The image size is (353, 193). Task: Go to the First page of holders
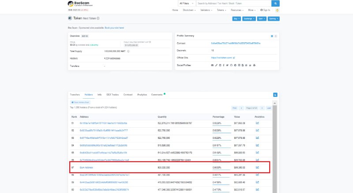[x=234, y=108]
